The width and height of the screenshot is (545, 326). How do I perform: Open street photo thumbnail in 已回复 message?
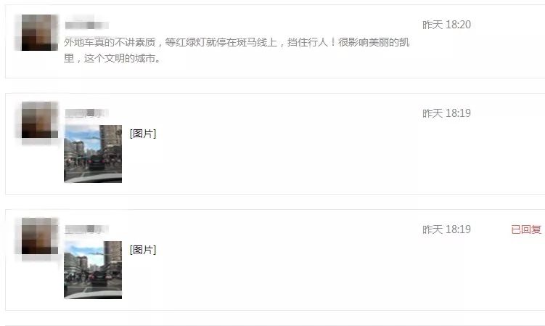[x=93, y=270]
